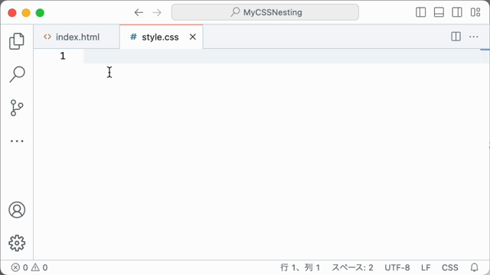This screenshot has height=275, width=490.
Task: Open the Accounts menu icon
Action: [17, 210]
